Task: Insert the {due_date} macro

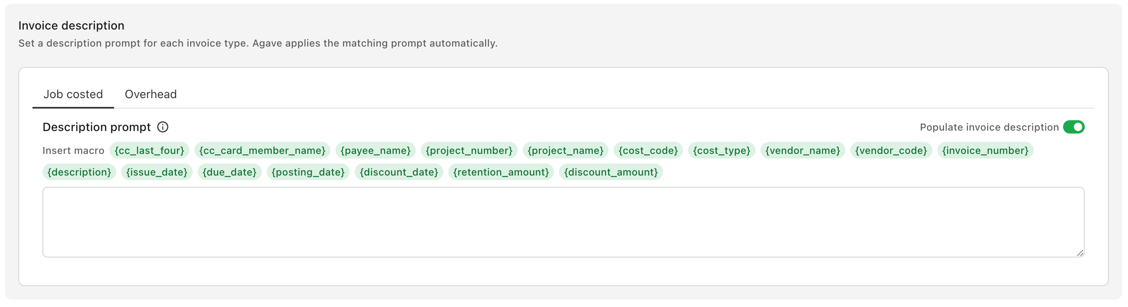Action: pos(229,172)
